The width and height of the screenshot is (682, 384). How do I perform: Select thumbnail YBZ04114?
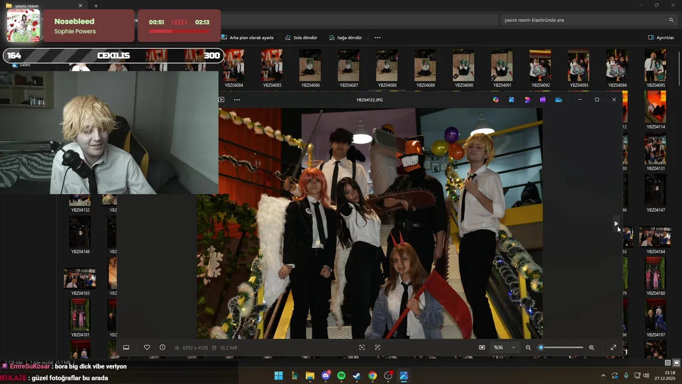pyautogui.click(x=655, y=110)
